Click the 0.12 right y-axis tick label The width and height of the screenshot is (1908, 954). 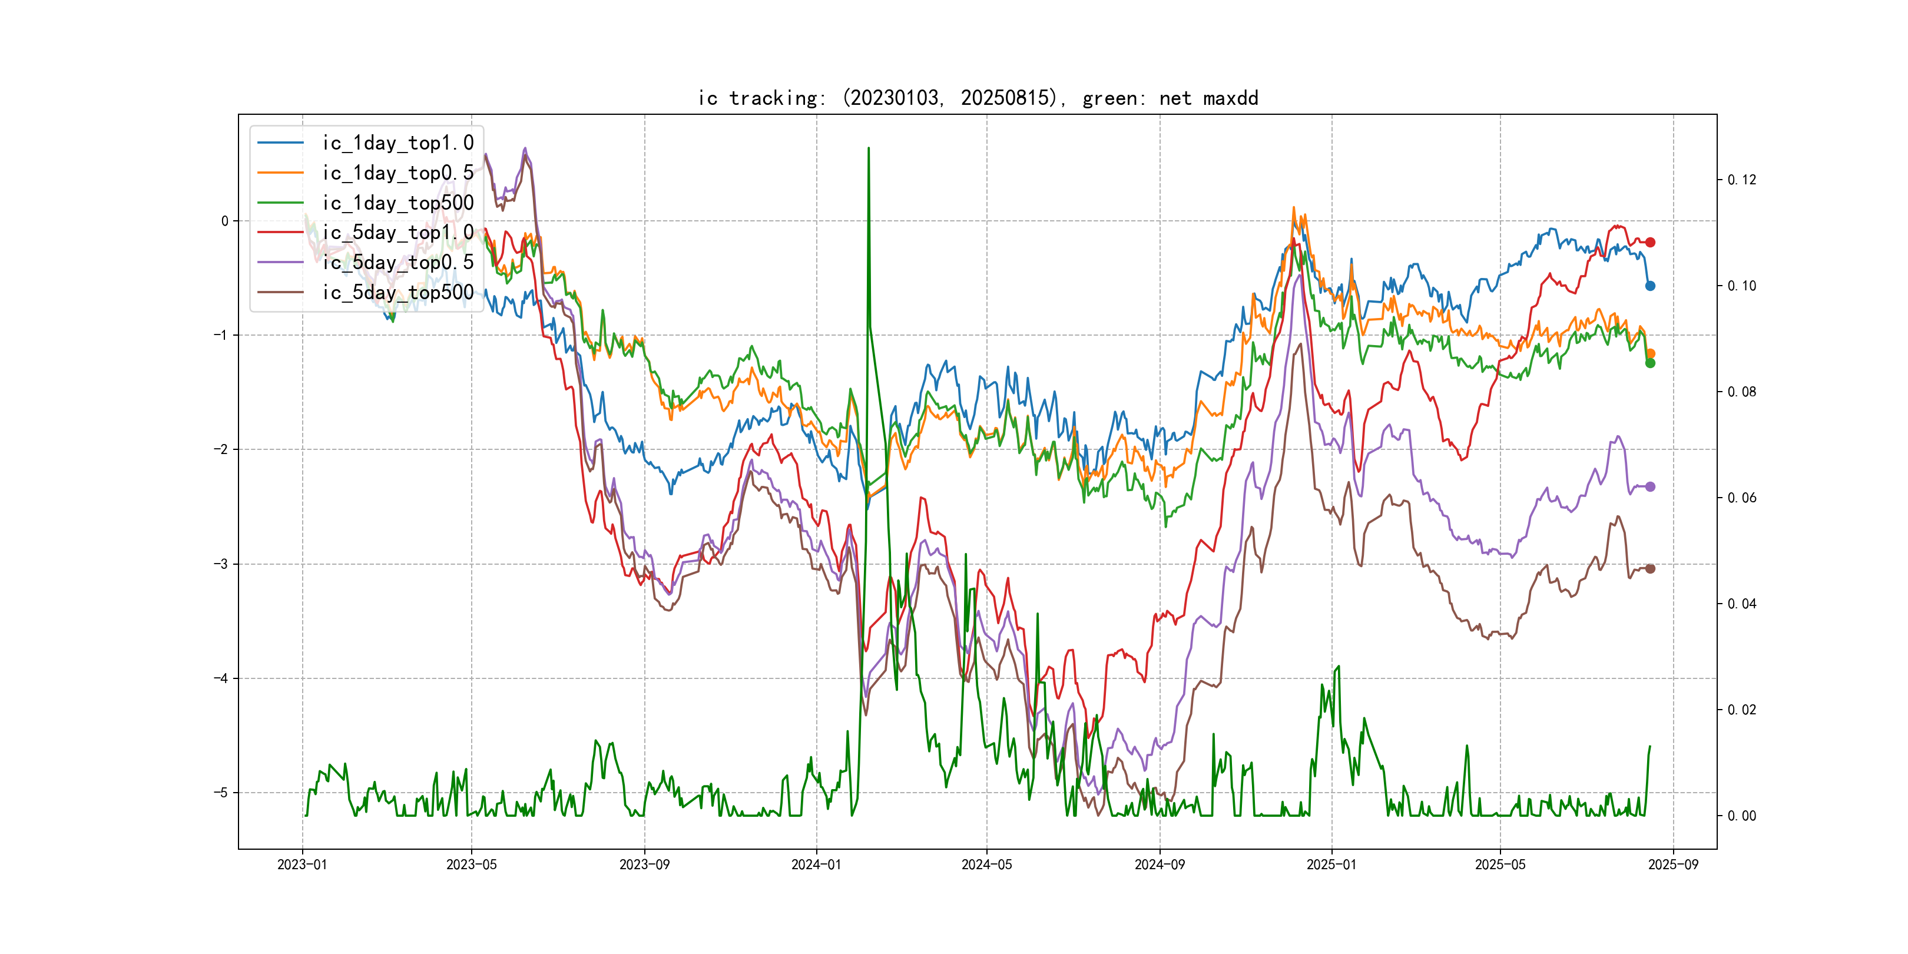tap(1741, 180)
